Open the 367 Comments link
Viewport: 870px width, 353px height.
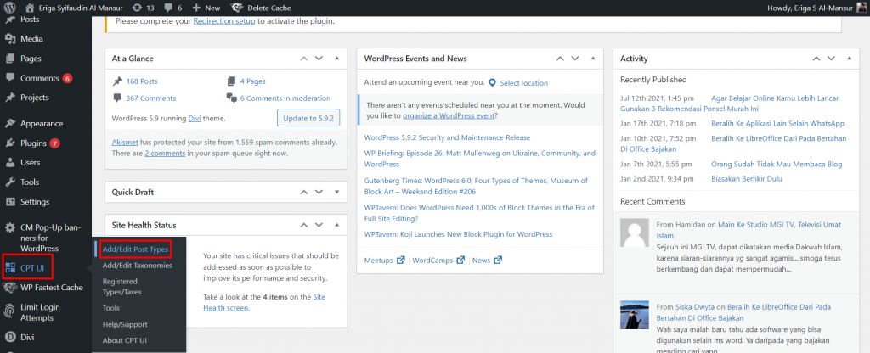pyautogui.click(x=151, y=98)
